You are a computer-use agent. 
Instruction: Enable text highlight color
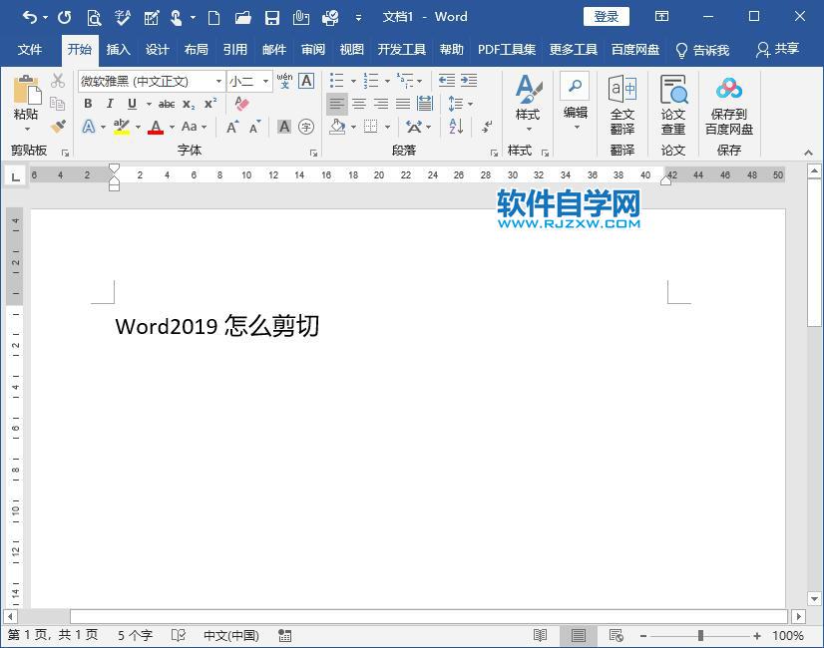coord(120,127)
